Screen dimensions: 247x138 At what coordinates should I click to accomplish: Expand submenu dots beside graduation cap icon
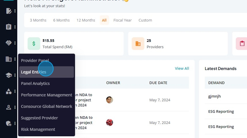[x=15, y=75]
